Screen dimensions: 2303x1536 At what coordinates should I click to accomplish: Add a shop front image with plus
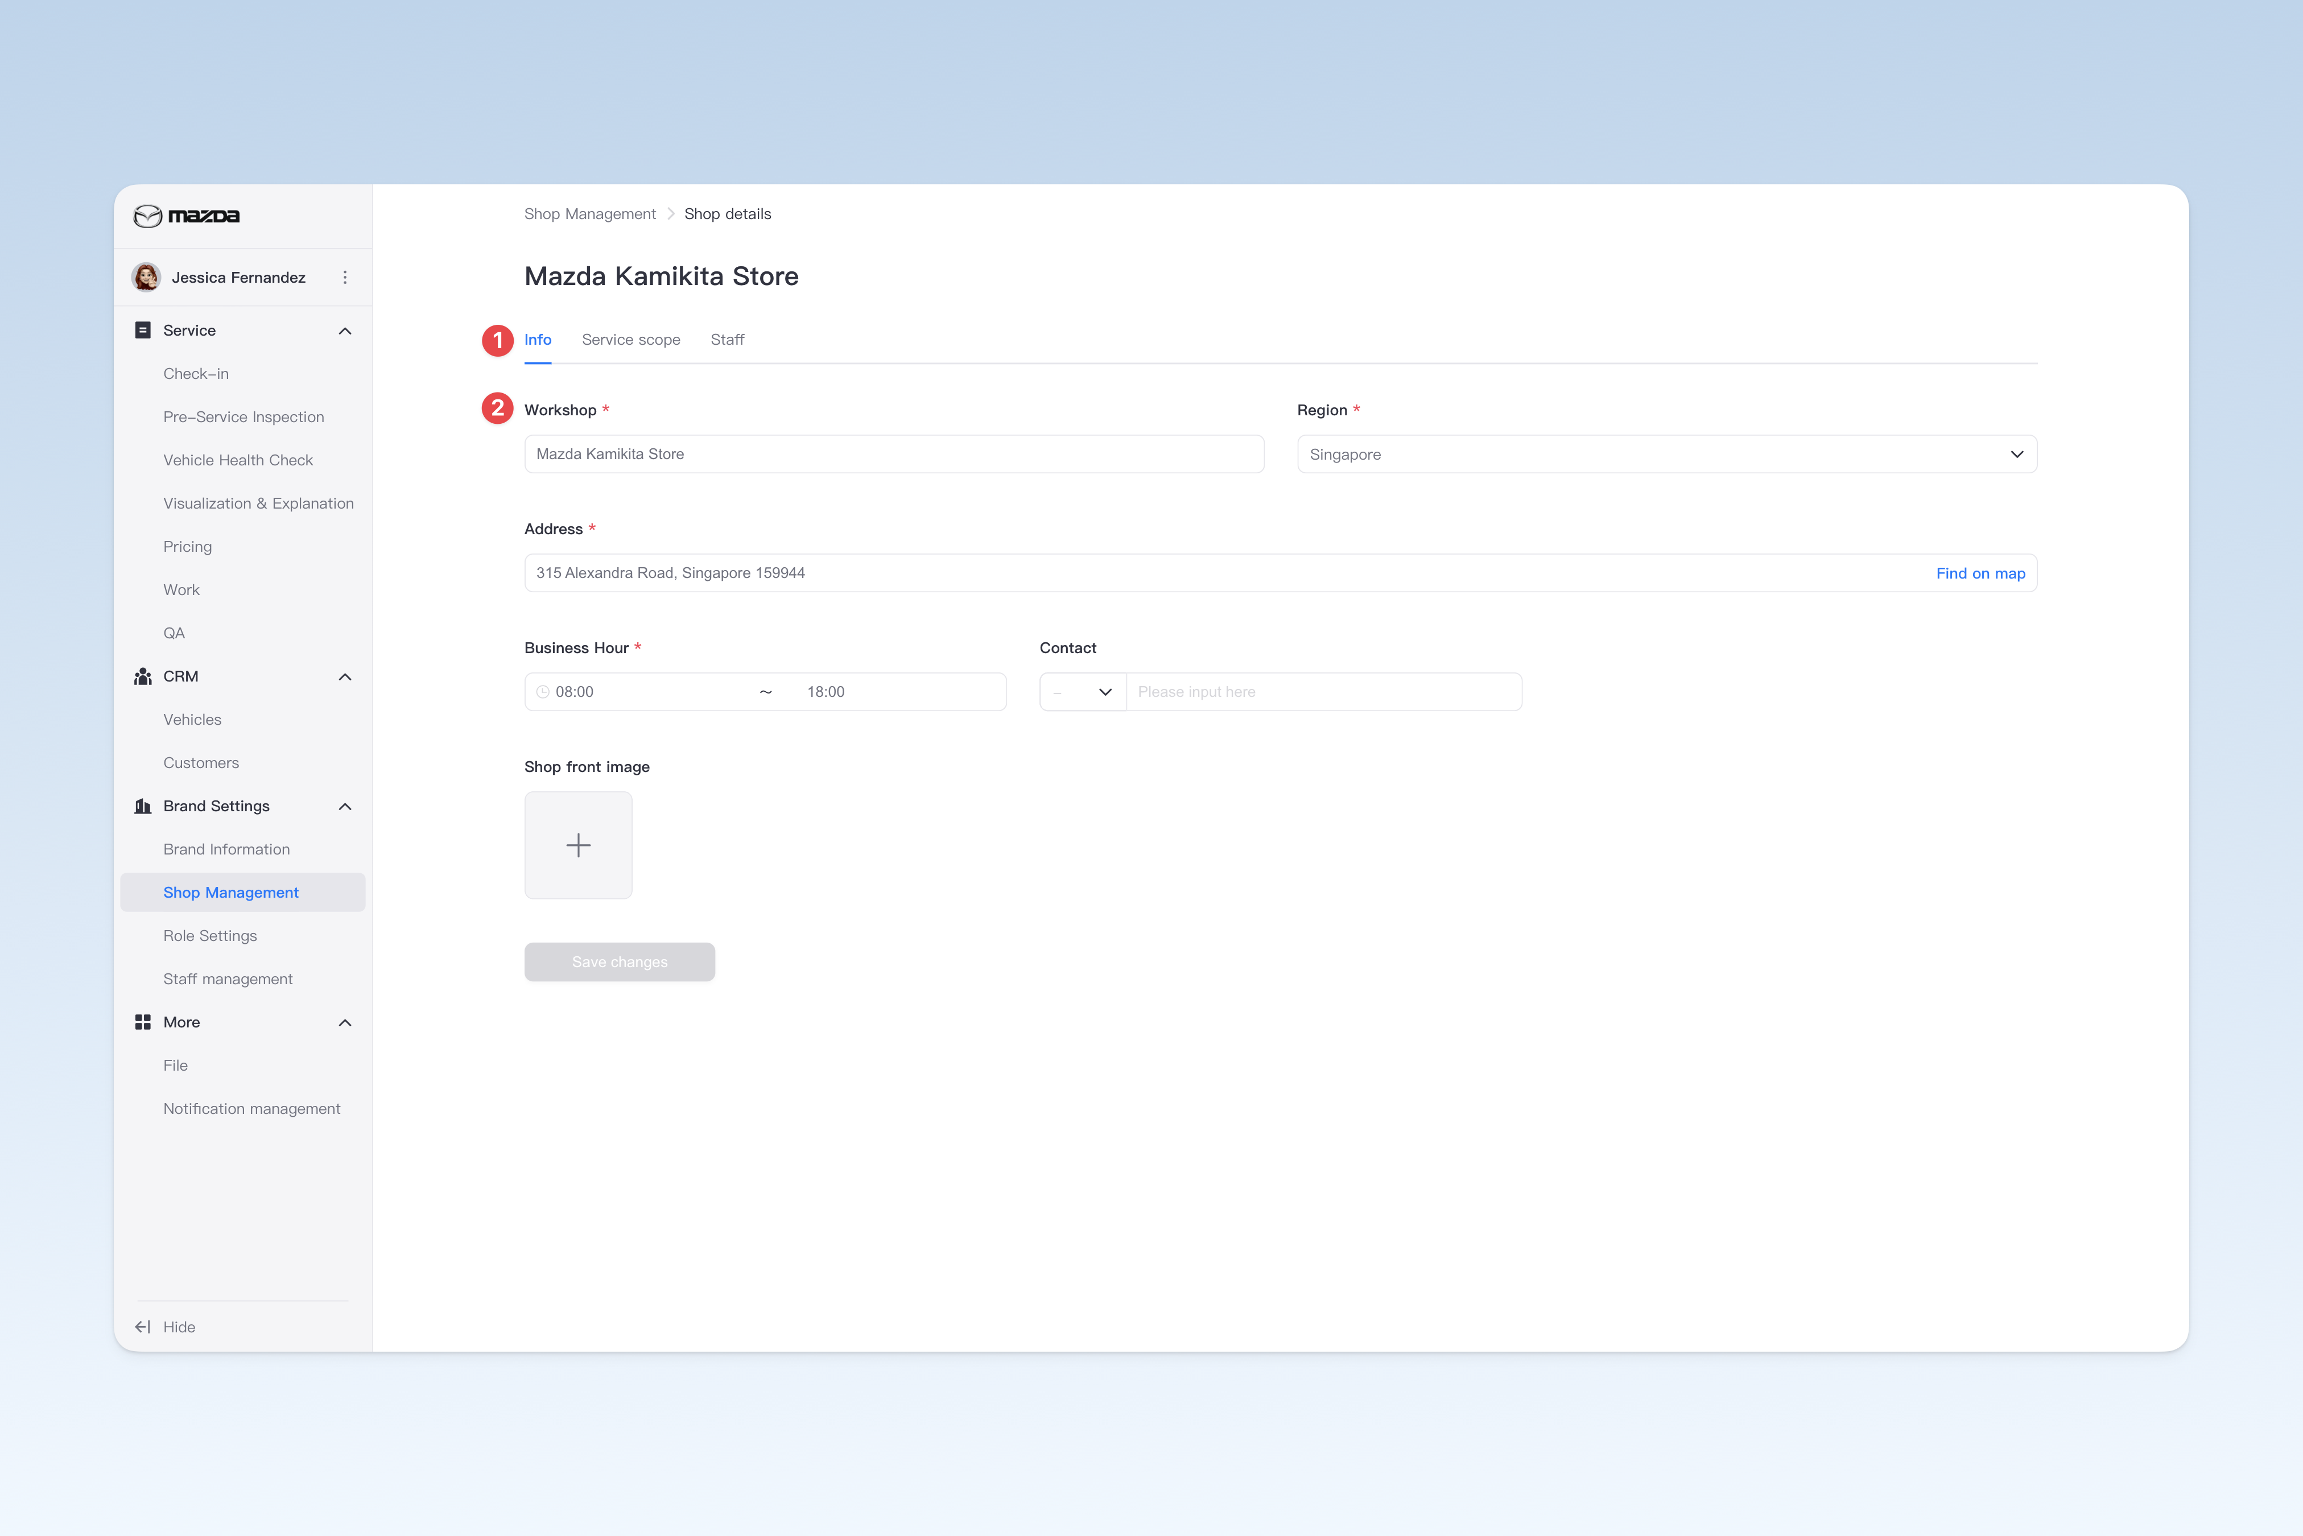(x=579, y=845)
